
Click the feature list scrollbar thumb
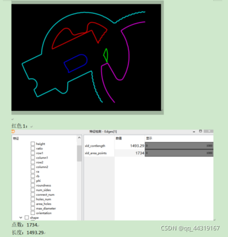click(79, 153)
